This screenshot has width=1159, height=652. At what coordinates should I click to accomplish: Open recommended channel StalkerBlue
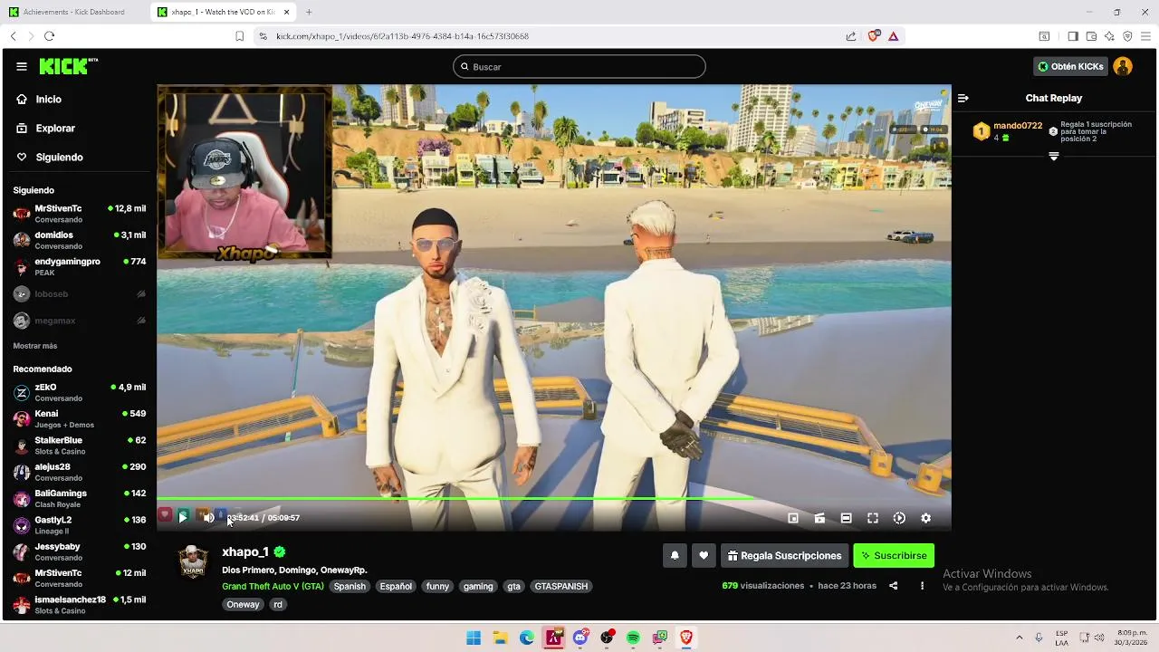click(79, 446)
